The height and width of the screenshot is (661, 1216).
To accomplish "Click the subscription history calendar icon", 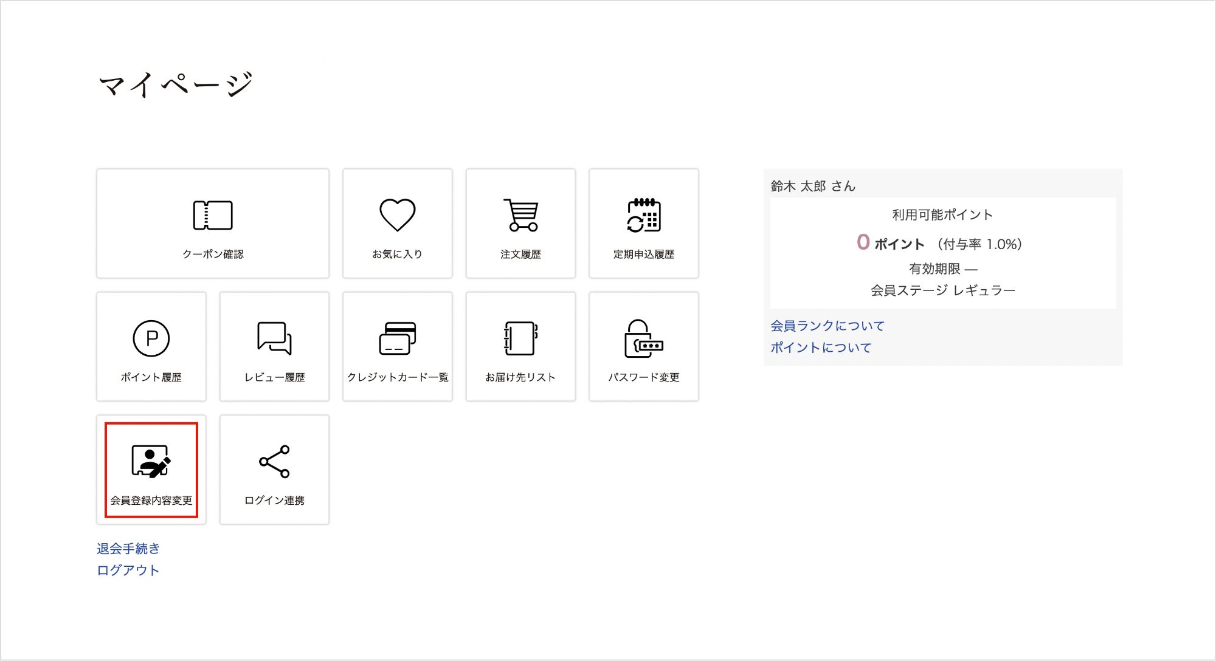I will coord(644,215).
